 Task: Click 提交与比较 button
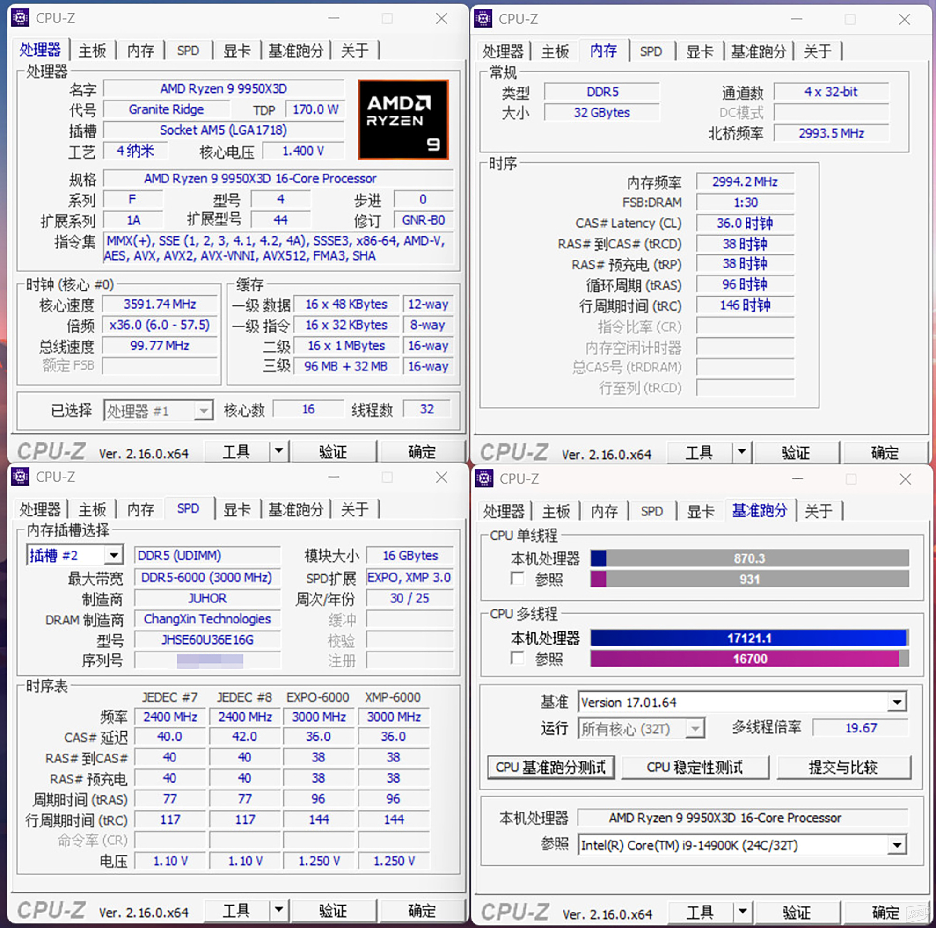pyautogui.click(x=843, y=767)
